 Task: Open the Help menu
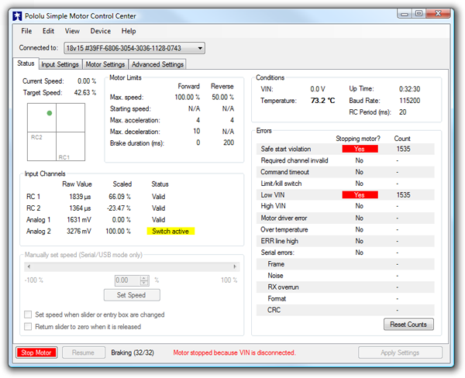(129, 31)
